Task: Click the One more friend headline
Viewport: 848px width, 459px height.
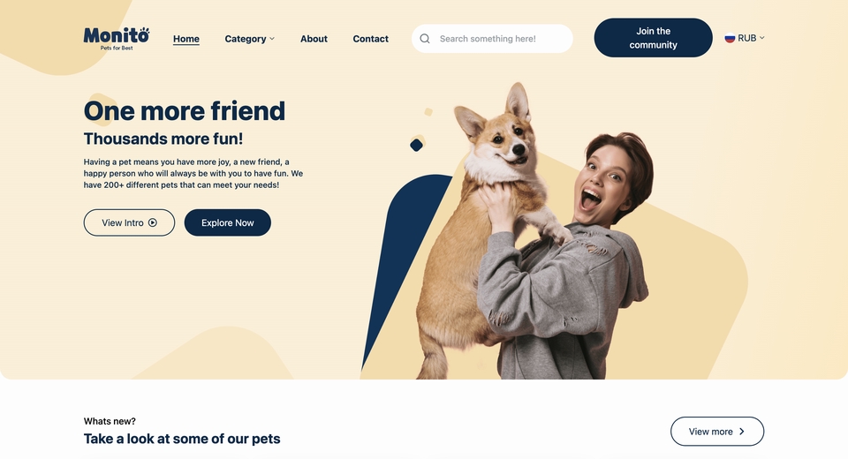Action: pos(185,111)
